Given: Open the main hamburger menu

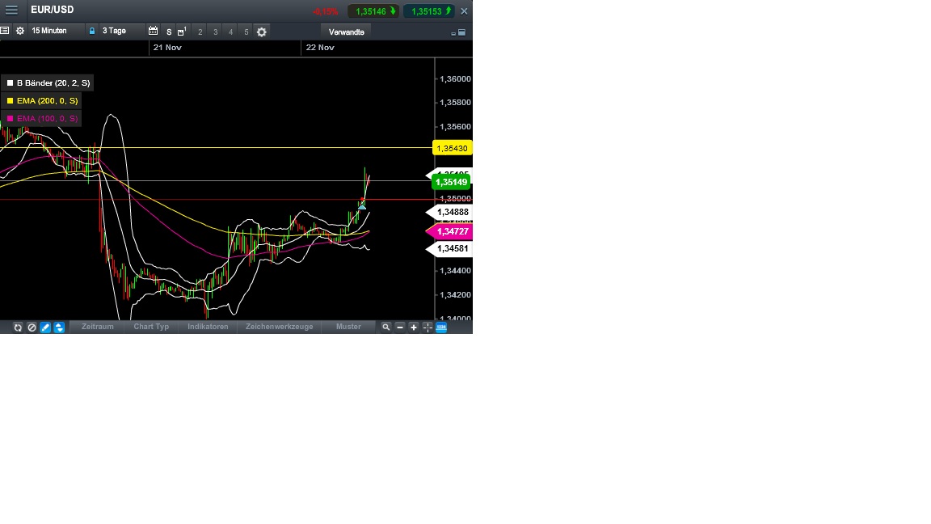Looking at the screenshot, I should pos(11,10).
